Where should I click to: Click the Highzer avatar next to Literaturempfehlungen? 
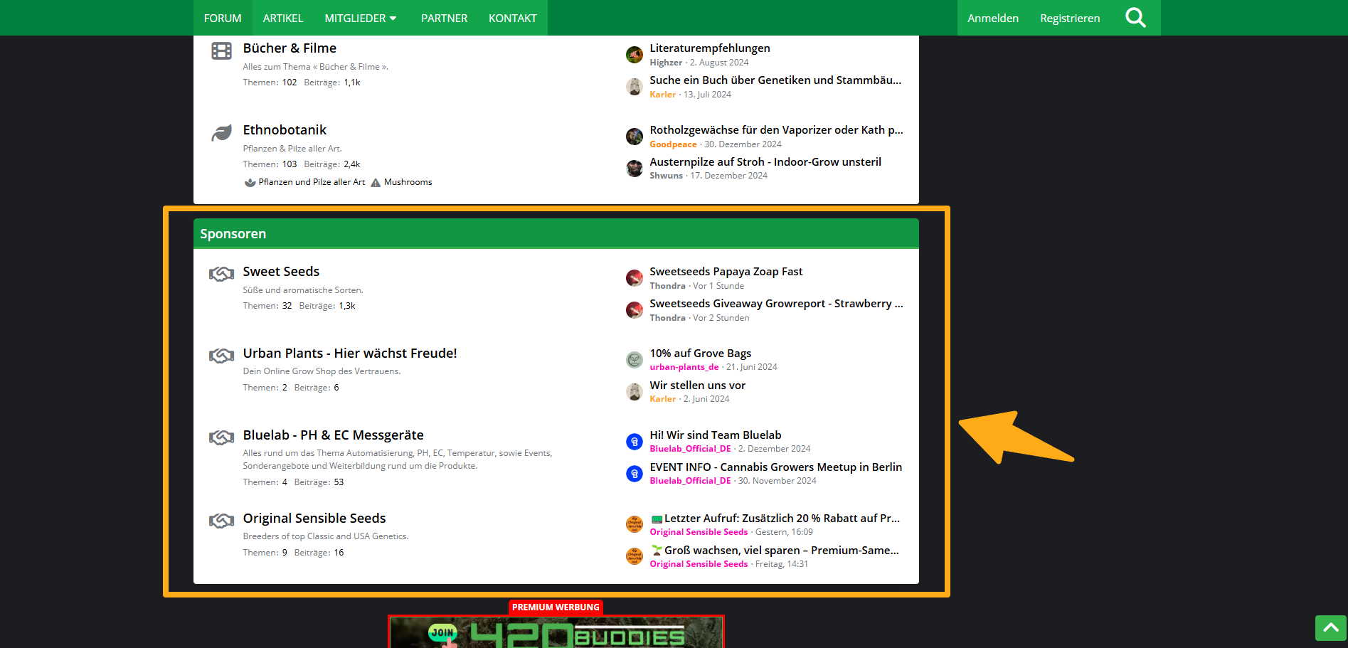point(635,55)
